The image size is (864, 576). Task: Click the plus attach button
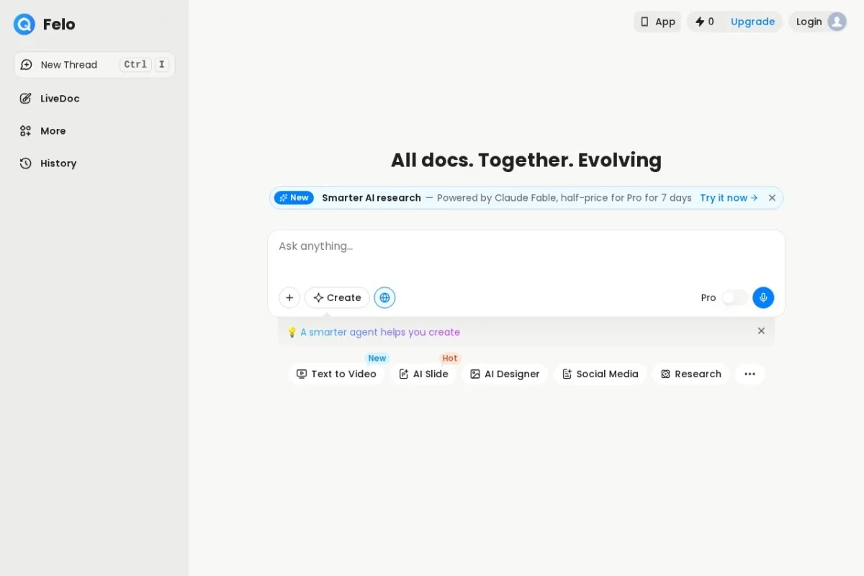point(289,298)
